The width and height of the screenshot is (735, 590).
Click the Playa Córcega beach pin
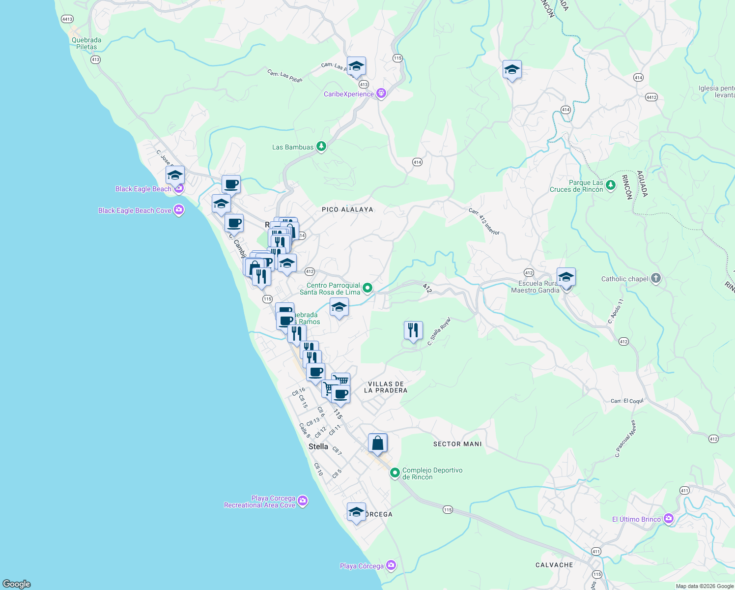point(391,565)
